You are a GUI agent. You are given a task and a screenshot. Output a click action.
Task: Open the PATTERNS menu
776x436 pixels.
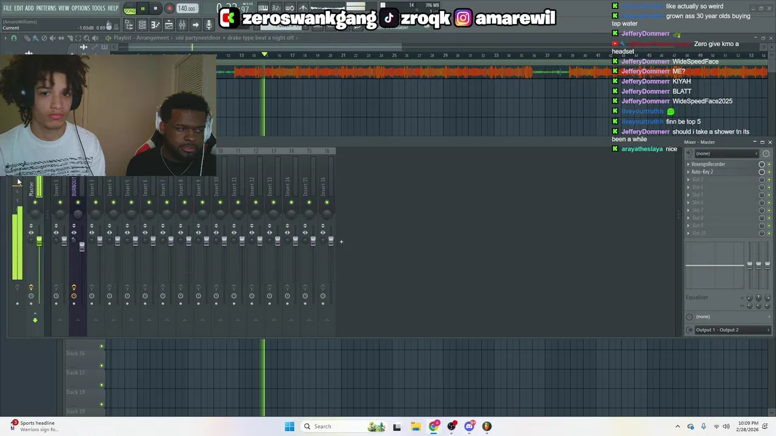coord(46,8)
